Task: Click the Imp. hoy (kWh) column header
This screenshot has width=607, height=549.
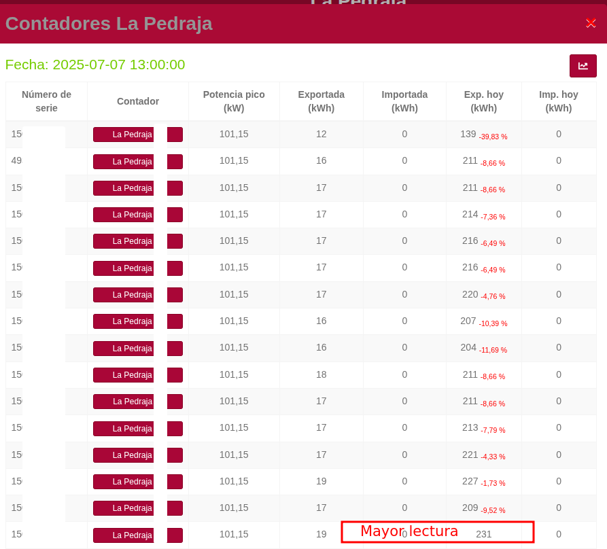Action: [558, 101]
